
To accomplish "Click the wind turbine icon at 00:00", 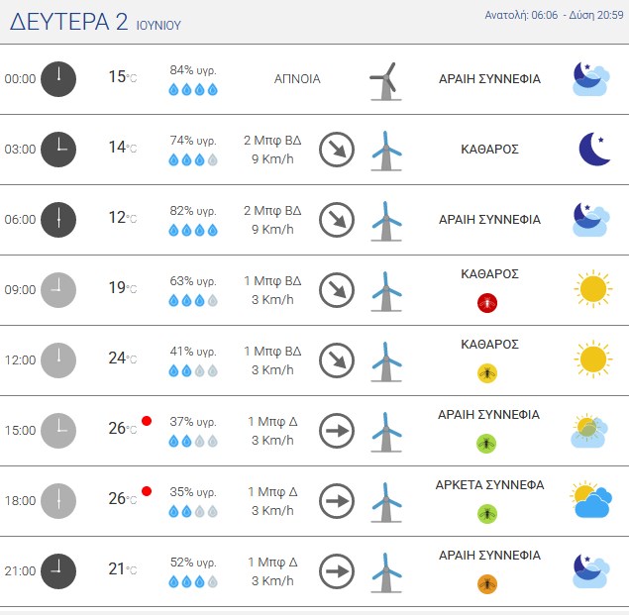I will click(x=385, y=81).
